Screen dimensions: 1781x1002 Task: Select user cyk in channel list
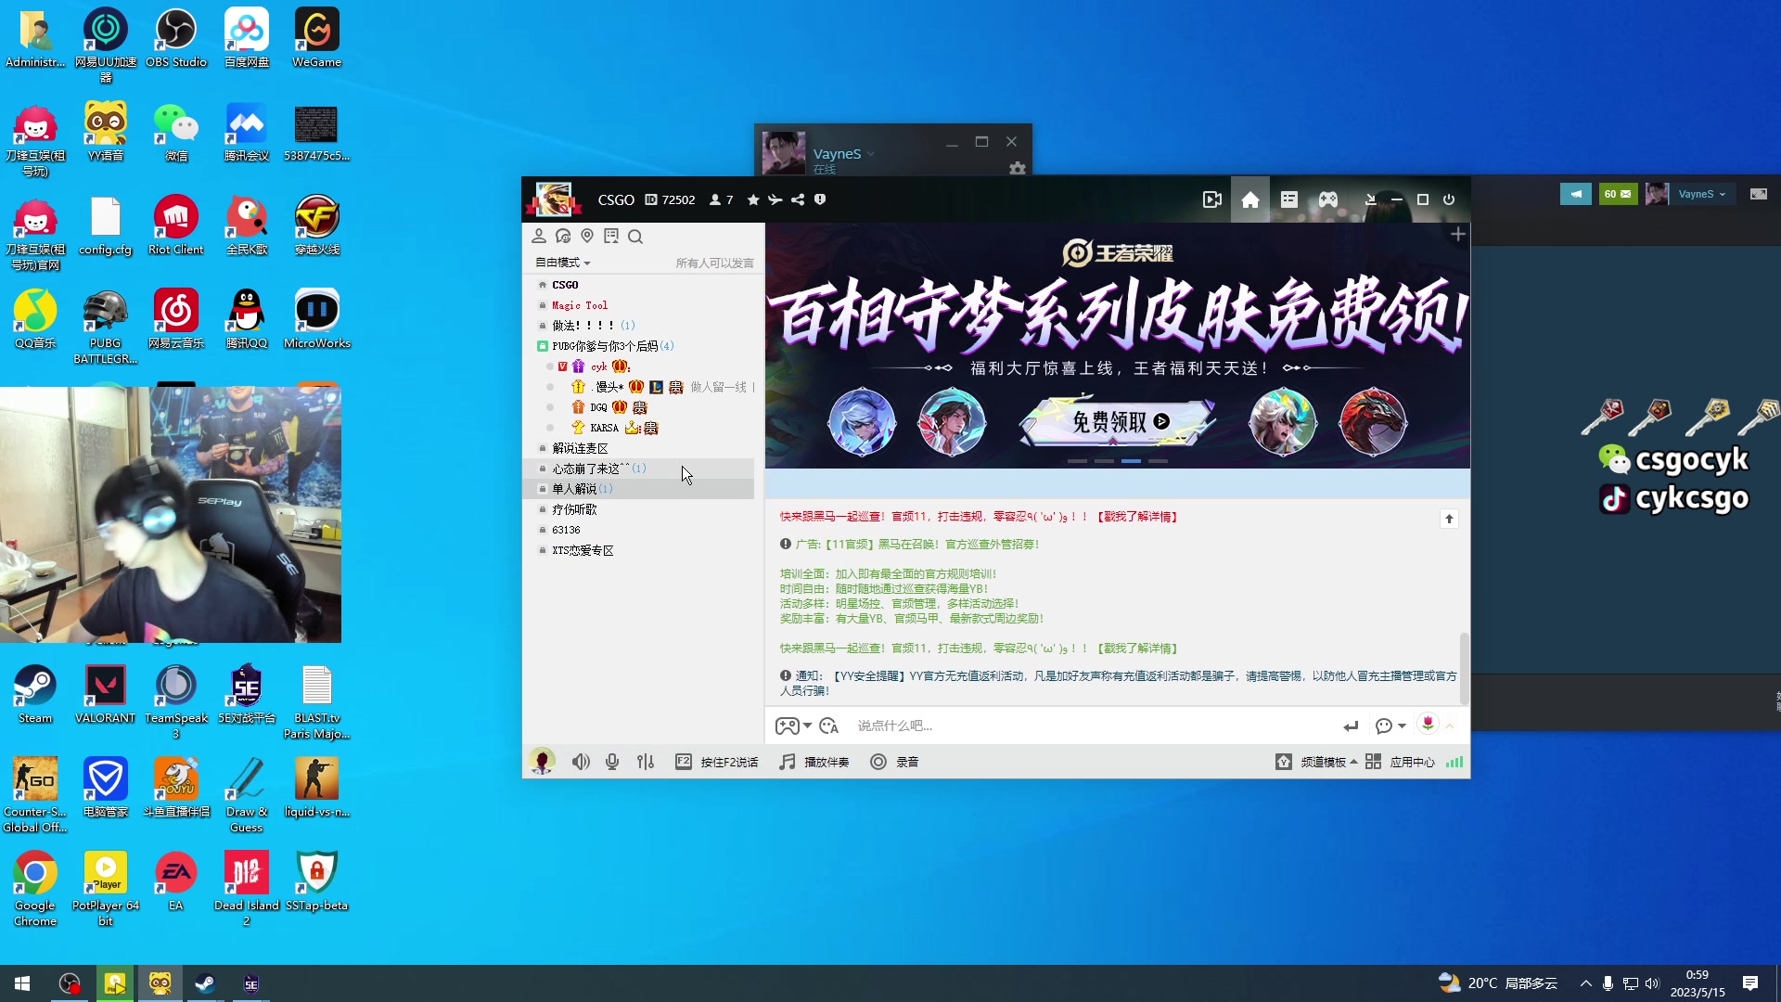(x=598, y=366)
